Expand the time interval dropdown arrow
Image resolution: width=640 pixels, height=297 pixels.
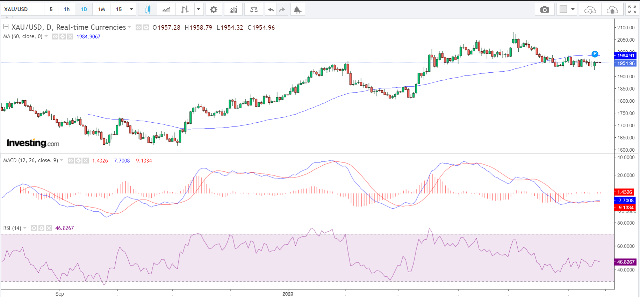click(x=131, y=9)
